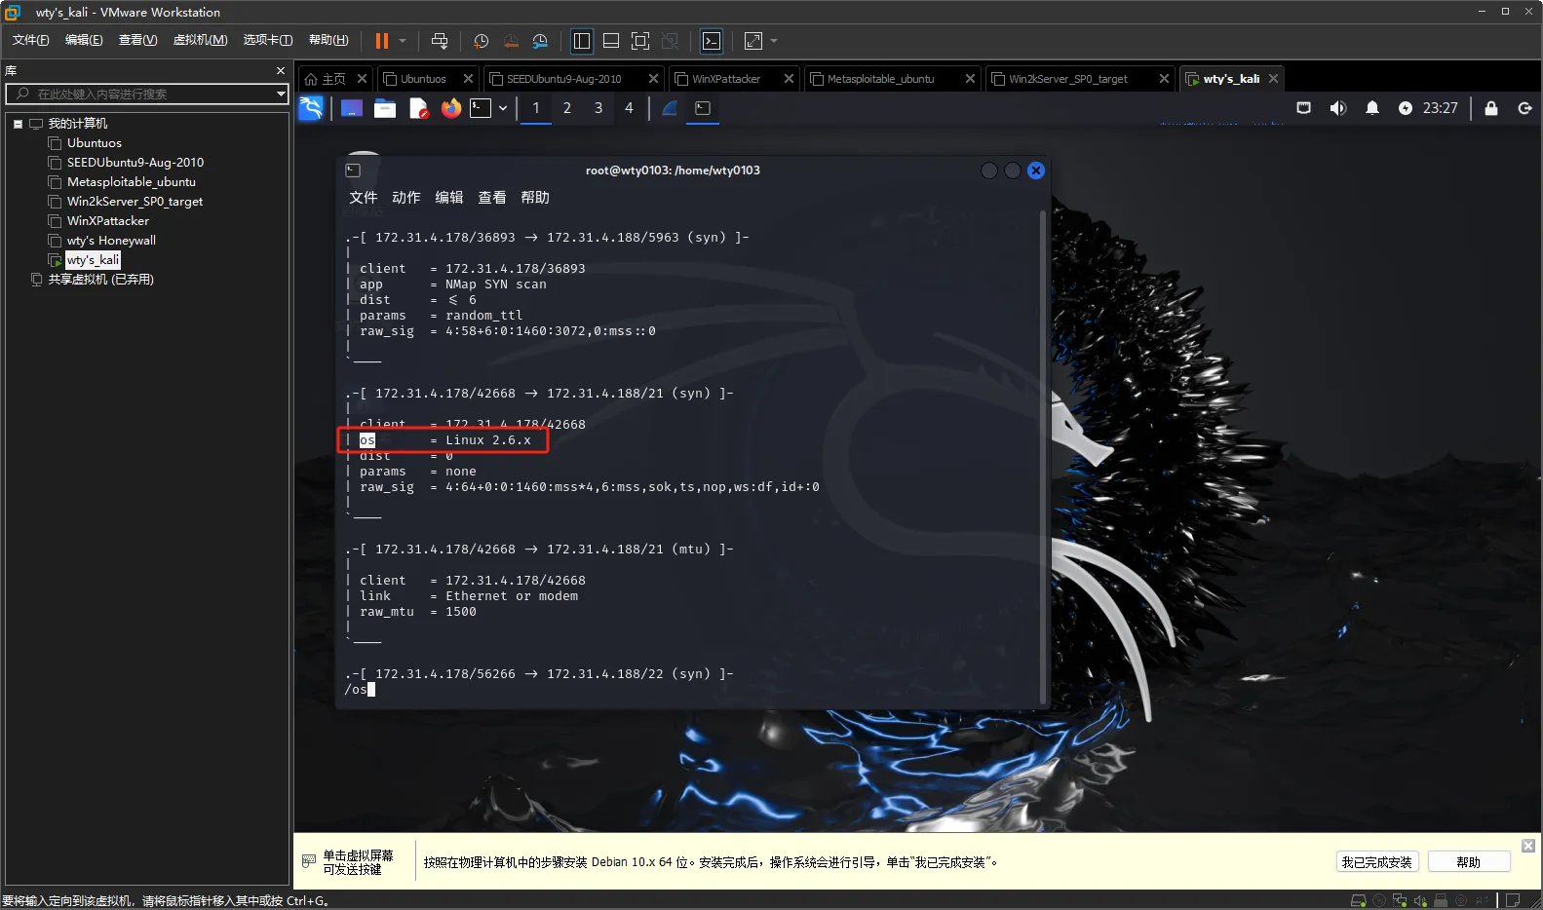Viewport: 1543px width, 910px height.
Task: Expand the stretch display dropdown arrow
Action: point(774,41)
